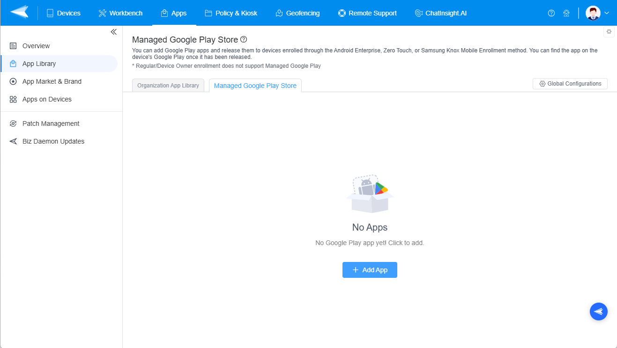Image resolution: width=617 pixels, height=348 pixels.
Task: Collapse the left sidebar with the double chevron
Action: coord(113,31)
